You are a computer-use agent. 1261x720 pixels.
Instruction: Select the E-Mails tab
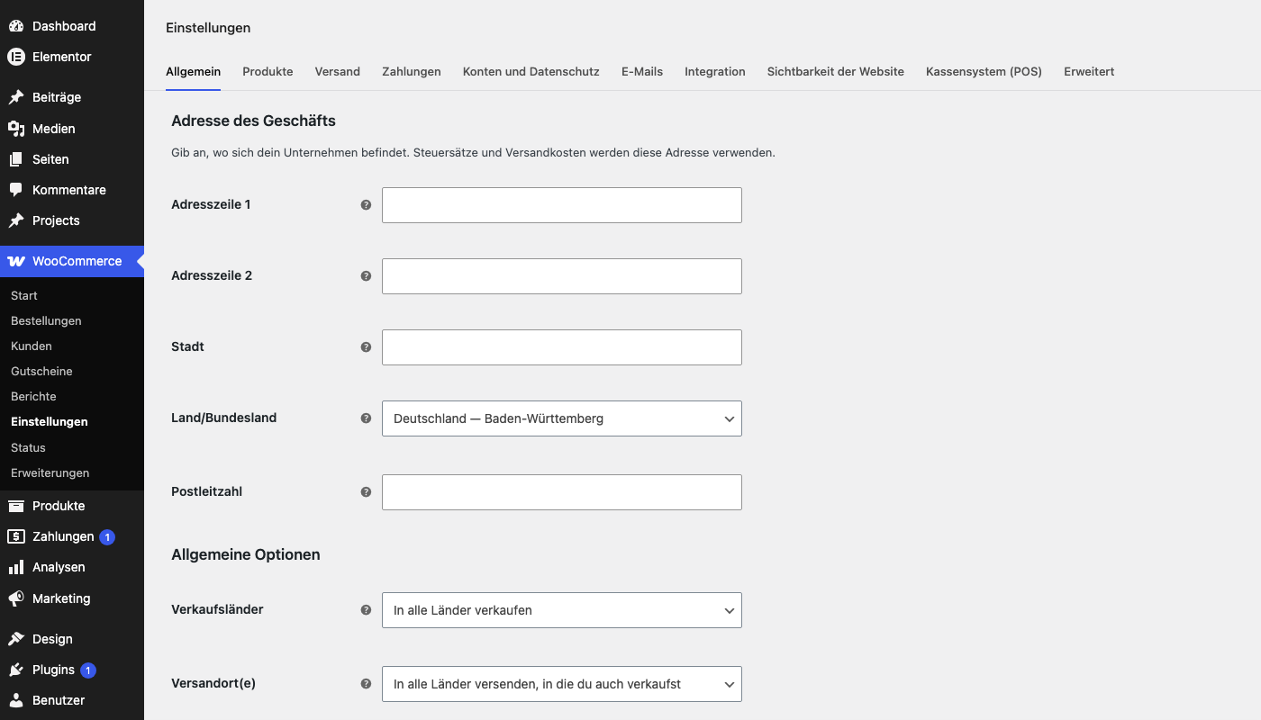pyautogui.click(x=642, y=72)
